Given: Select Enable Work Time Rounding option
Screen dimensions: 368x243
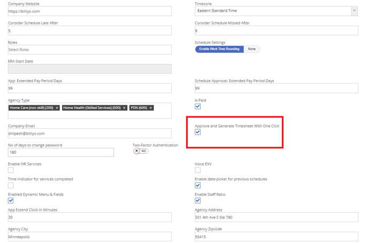Looking at the screenshot, I should 219,49.
